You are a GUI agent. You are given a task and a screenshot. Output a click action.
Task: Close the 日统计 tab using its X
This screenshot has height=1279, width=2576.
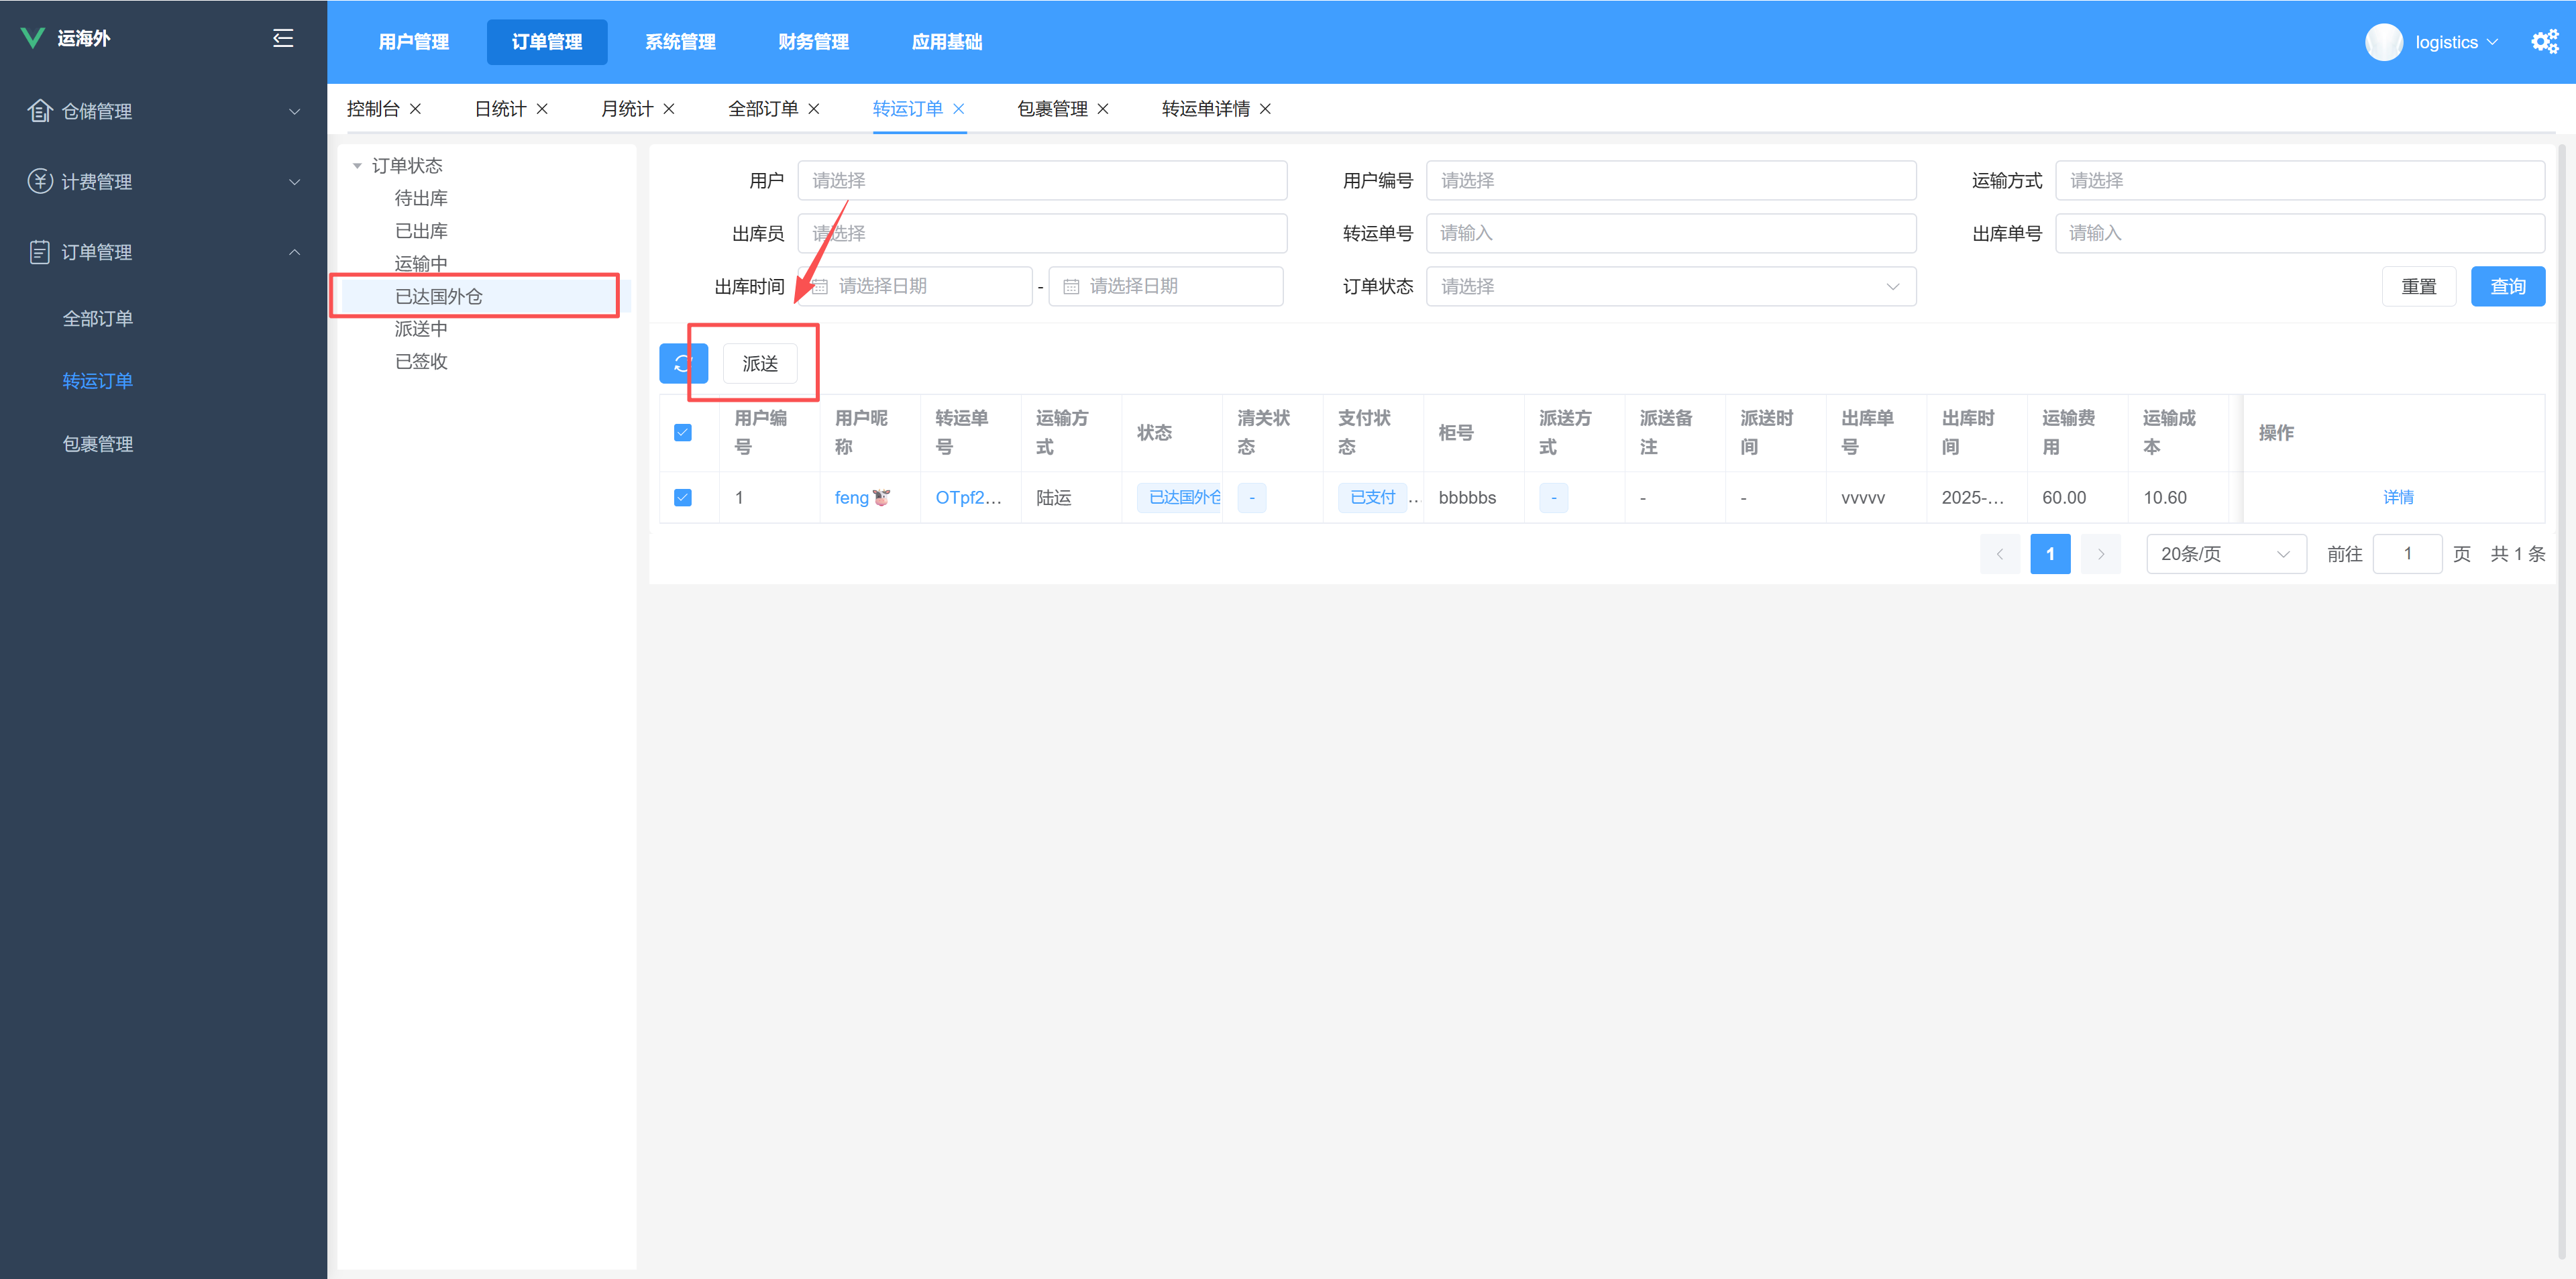tap(542, 109)
